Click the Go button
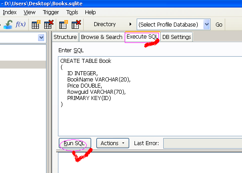242x173 pixels. point(219,24)
